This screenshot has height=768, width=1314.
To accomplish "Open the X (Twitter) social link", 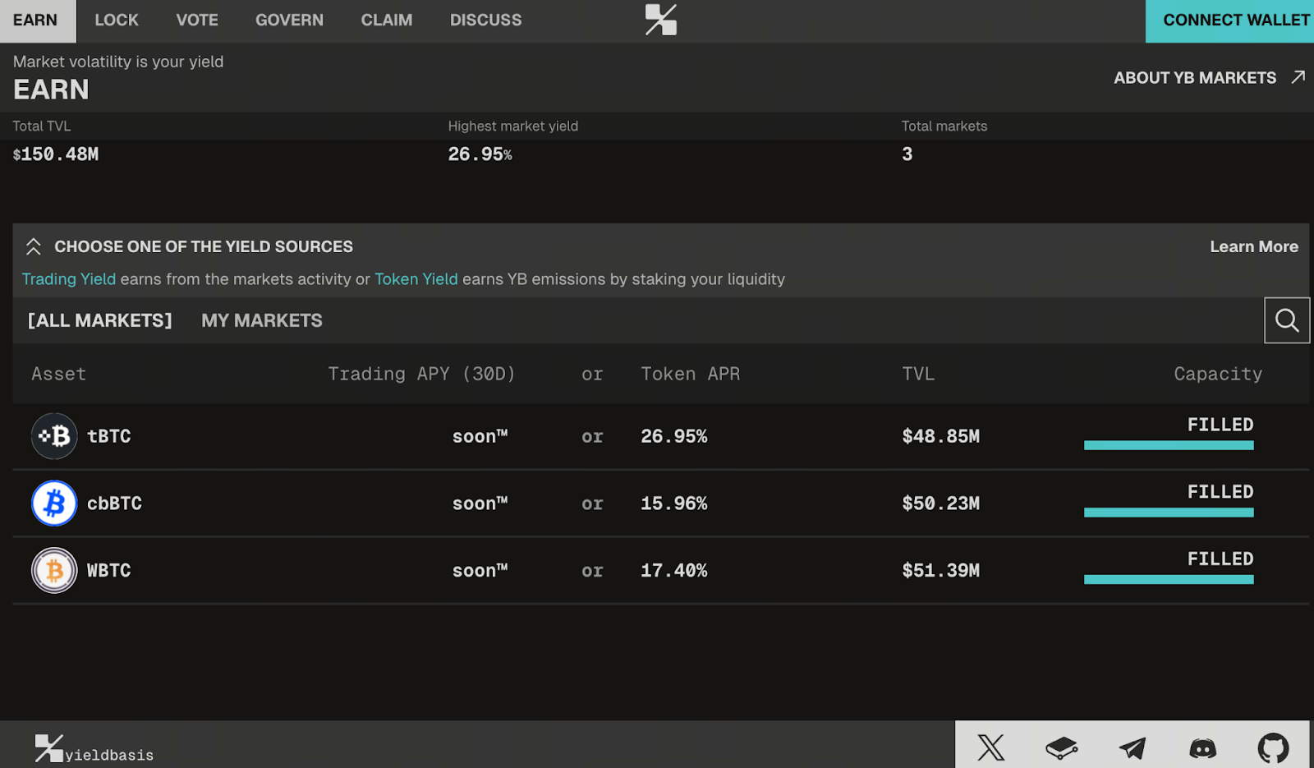I will [x=990, y=747].
